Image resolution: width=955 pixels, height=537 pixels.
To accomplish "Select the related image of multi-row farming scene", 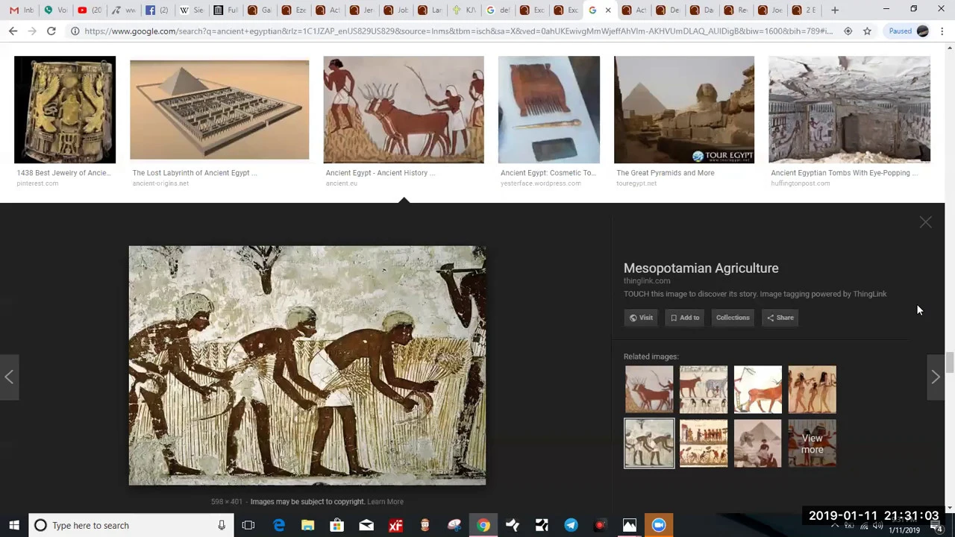I will [x=704, y=444].
